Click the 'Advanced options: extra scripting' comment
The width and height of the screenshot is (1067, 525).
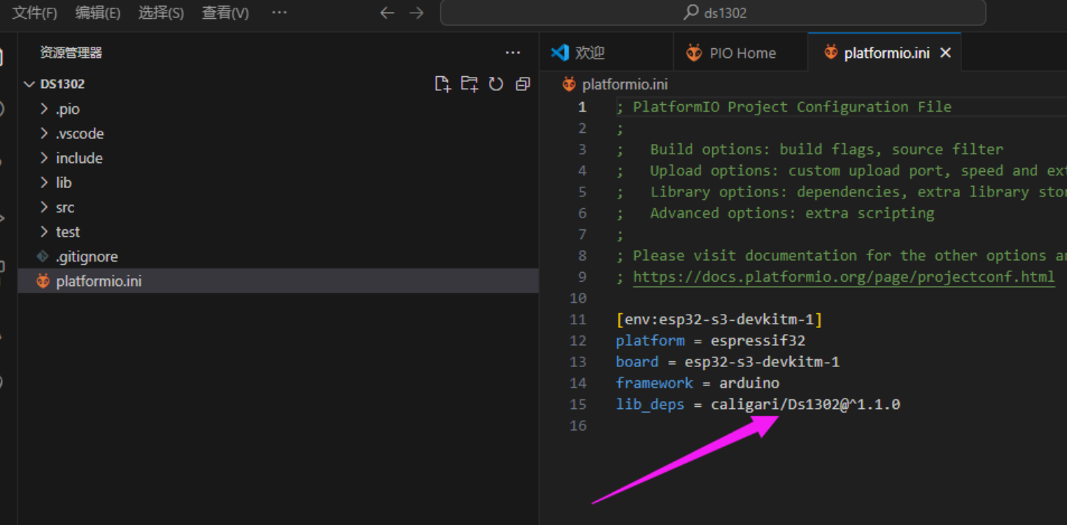click(x=792, y=213)
